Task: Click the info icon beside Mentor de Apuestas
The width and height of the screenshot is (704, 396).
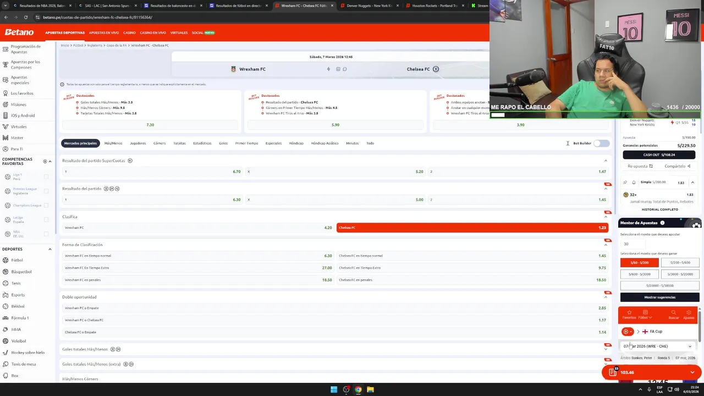Action: [x=662, y=223]
